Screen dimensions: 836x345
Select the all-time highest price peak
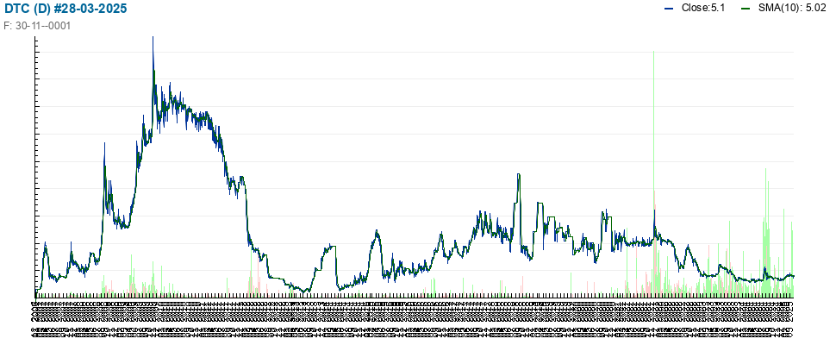point(153,39)
